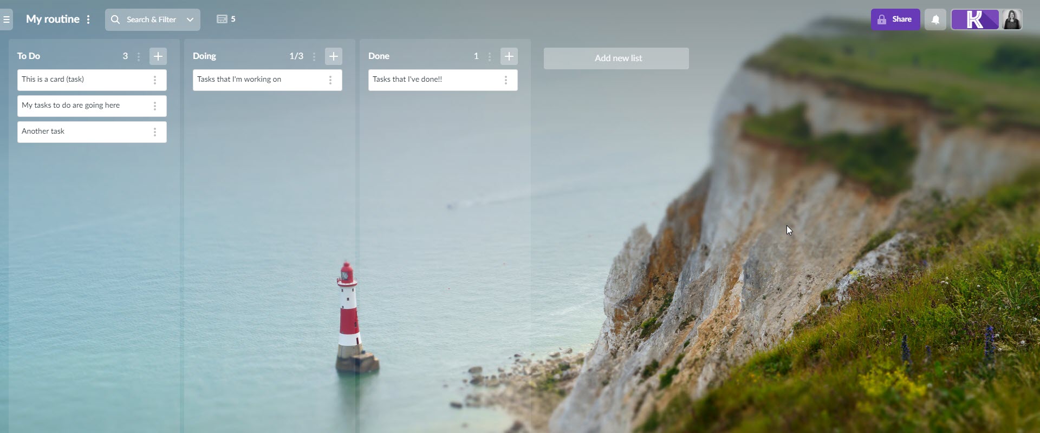1040x433 pixels.
Task: Open card 'Tasks that I've done!!'
Action: click(x=443, y=80)
